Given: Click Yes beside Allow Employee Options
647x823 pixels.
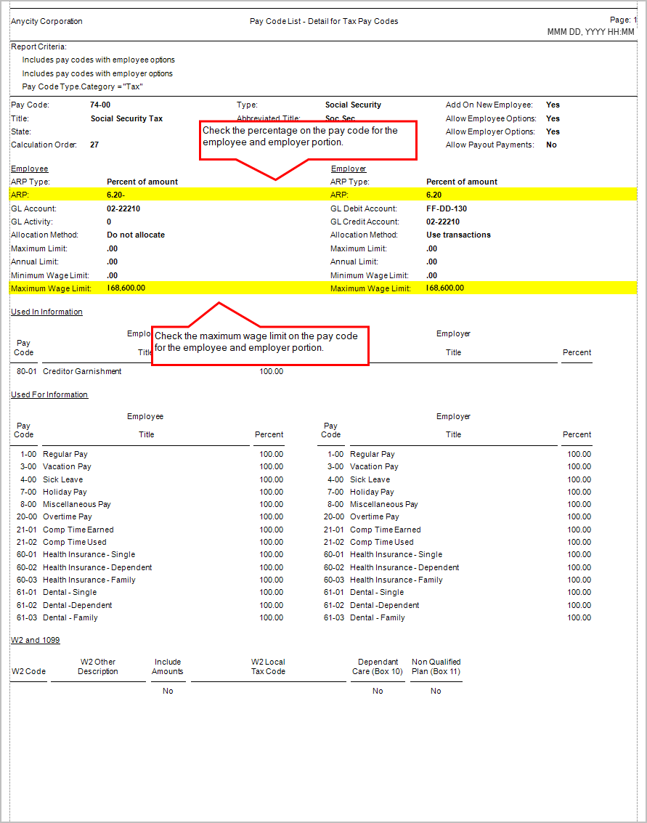Looking at the screenshot, I should pyautogui.click(x=553, y=118).
